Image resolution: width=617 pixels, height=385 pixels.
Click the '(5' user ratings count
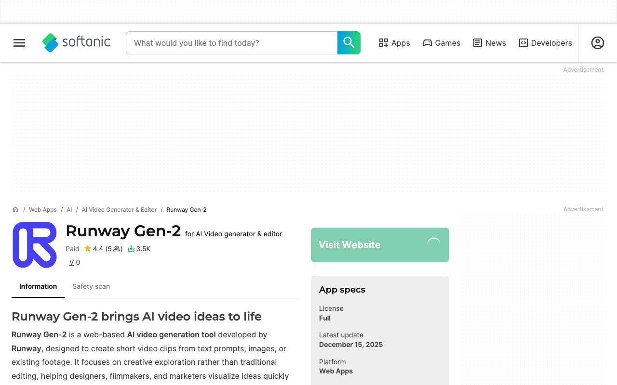coord(108,249)
